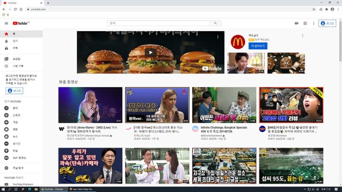
Task: Open watch History in the sidebar
Action: [x=21, y=66]
